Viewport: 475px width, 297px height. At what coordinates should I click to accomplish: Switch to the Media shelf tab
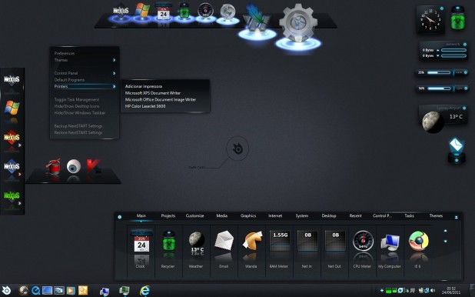tap(222, 215)
